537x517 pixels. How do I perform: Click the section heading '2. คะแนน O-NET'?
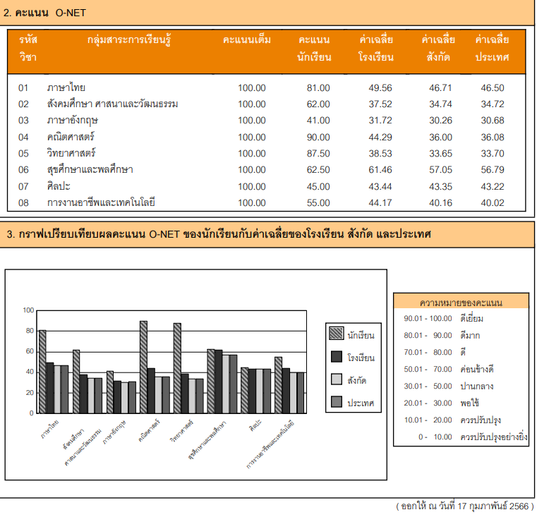(44, 13)
